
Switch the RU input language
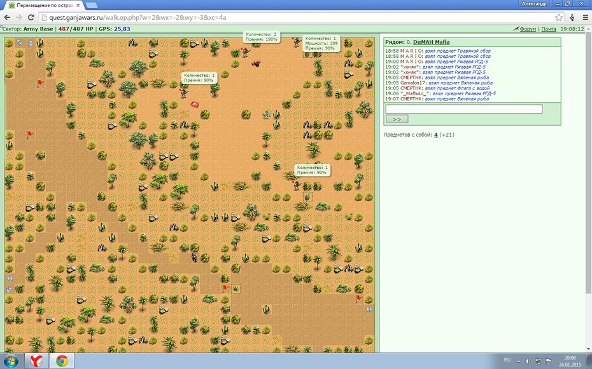coord(507,360)
